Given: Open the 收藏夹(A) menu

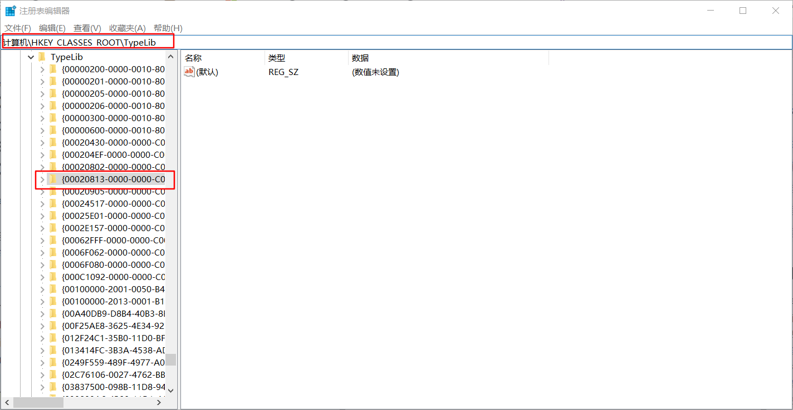Looking at the screenshot, I should (128, 28).
